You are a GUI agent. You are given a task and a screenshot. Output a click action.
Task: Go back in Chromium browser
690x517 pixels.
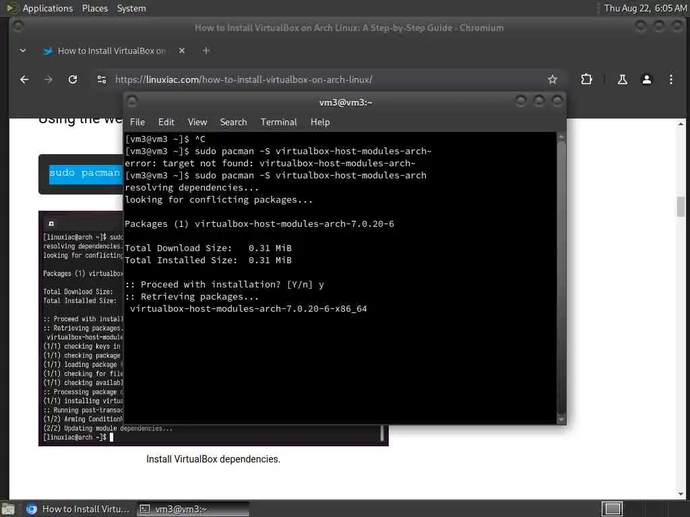(x=24, y=79)
